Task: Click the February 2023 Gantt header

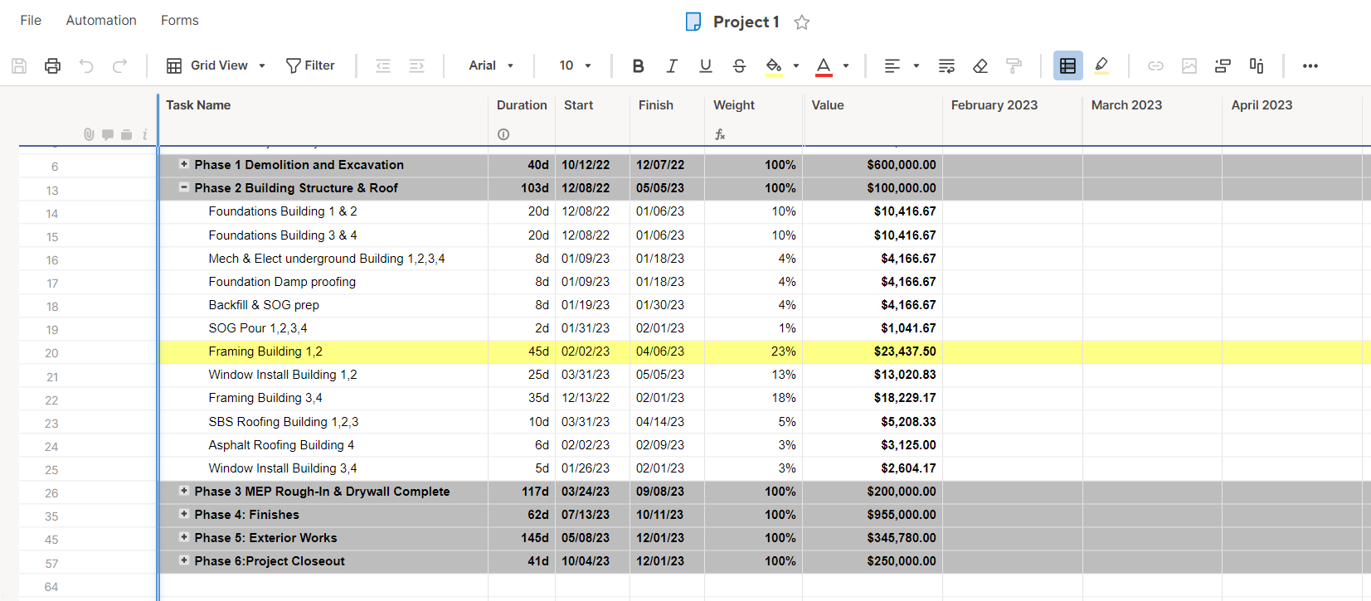Action: [994, 105]
